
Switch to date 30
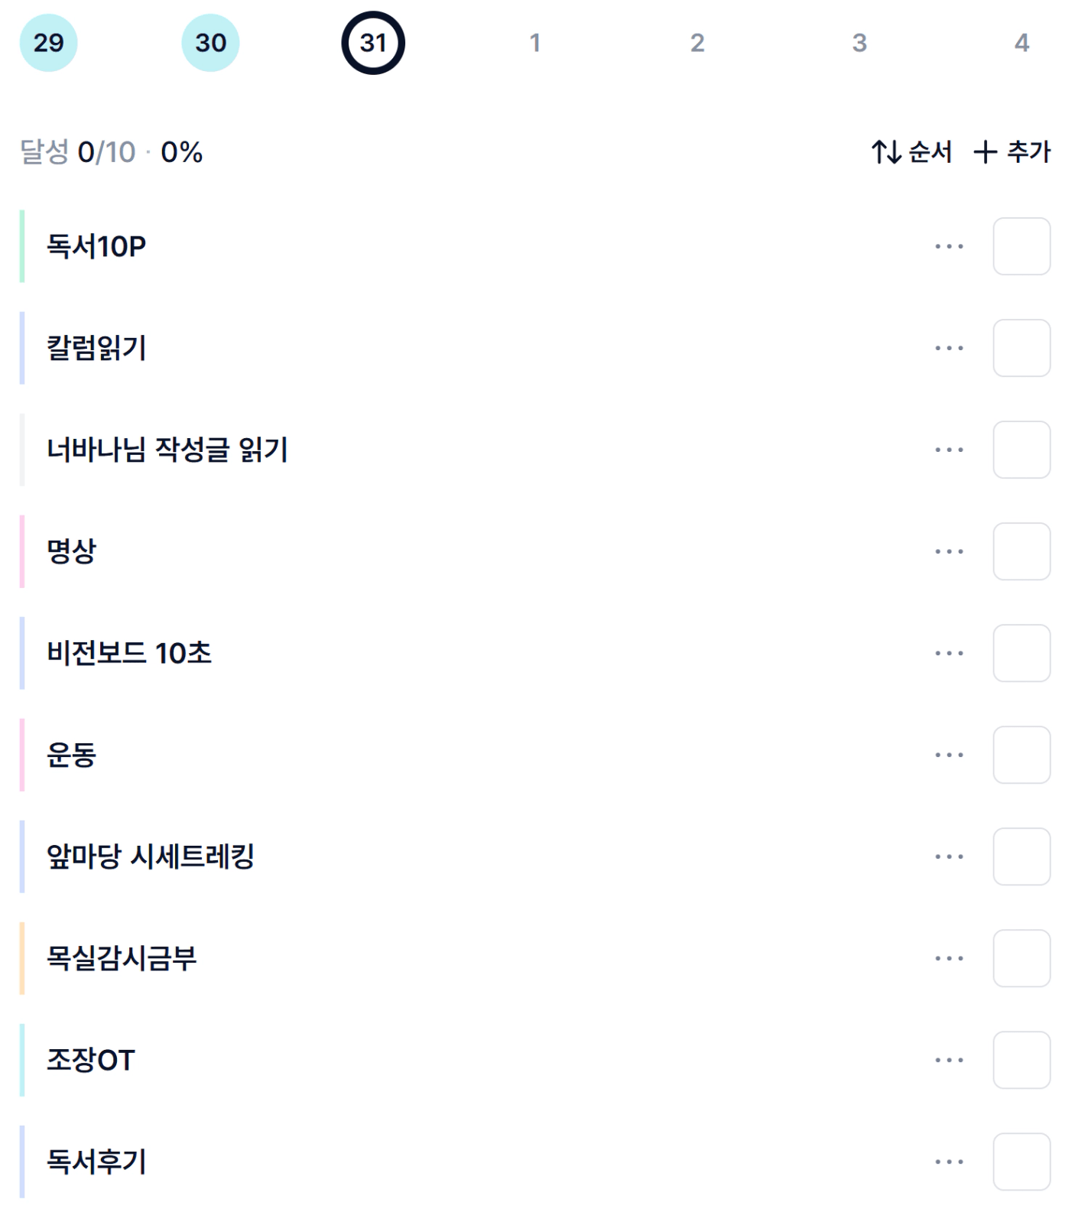(x=210, y=43)
